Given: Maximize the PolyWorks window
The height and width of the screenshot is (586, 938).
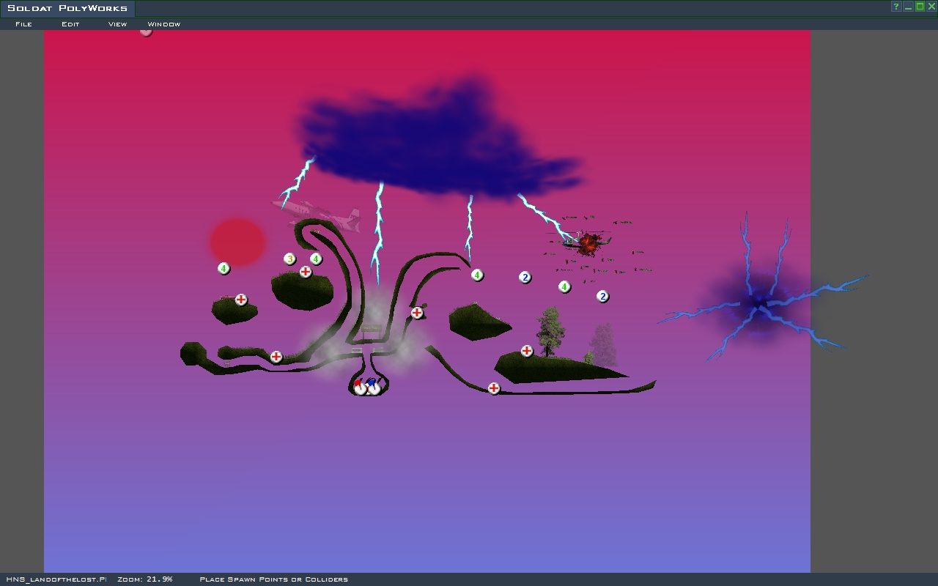Looking at the screenshot, I should [920, 7].
